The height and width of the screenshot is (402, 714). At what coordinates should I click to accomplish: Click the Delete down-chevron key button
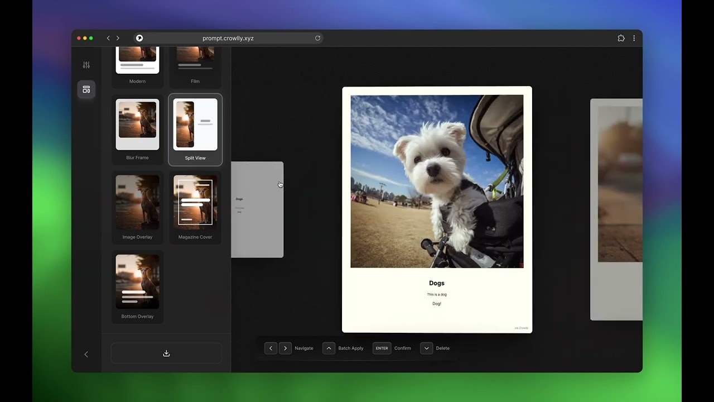(x=426, y=348)
